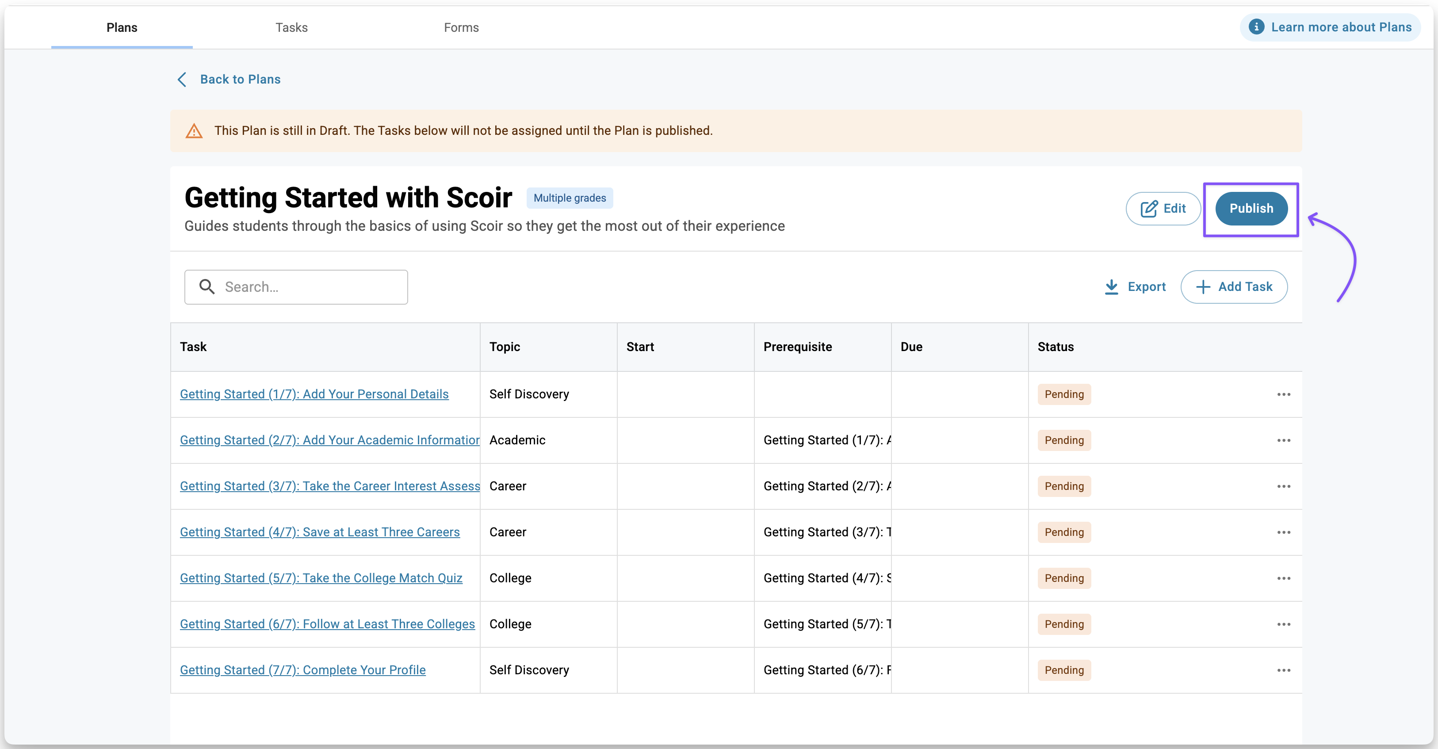
Task: Click the draft warning triangle icon
Action: 194,131
